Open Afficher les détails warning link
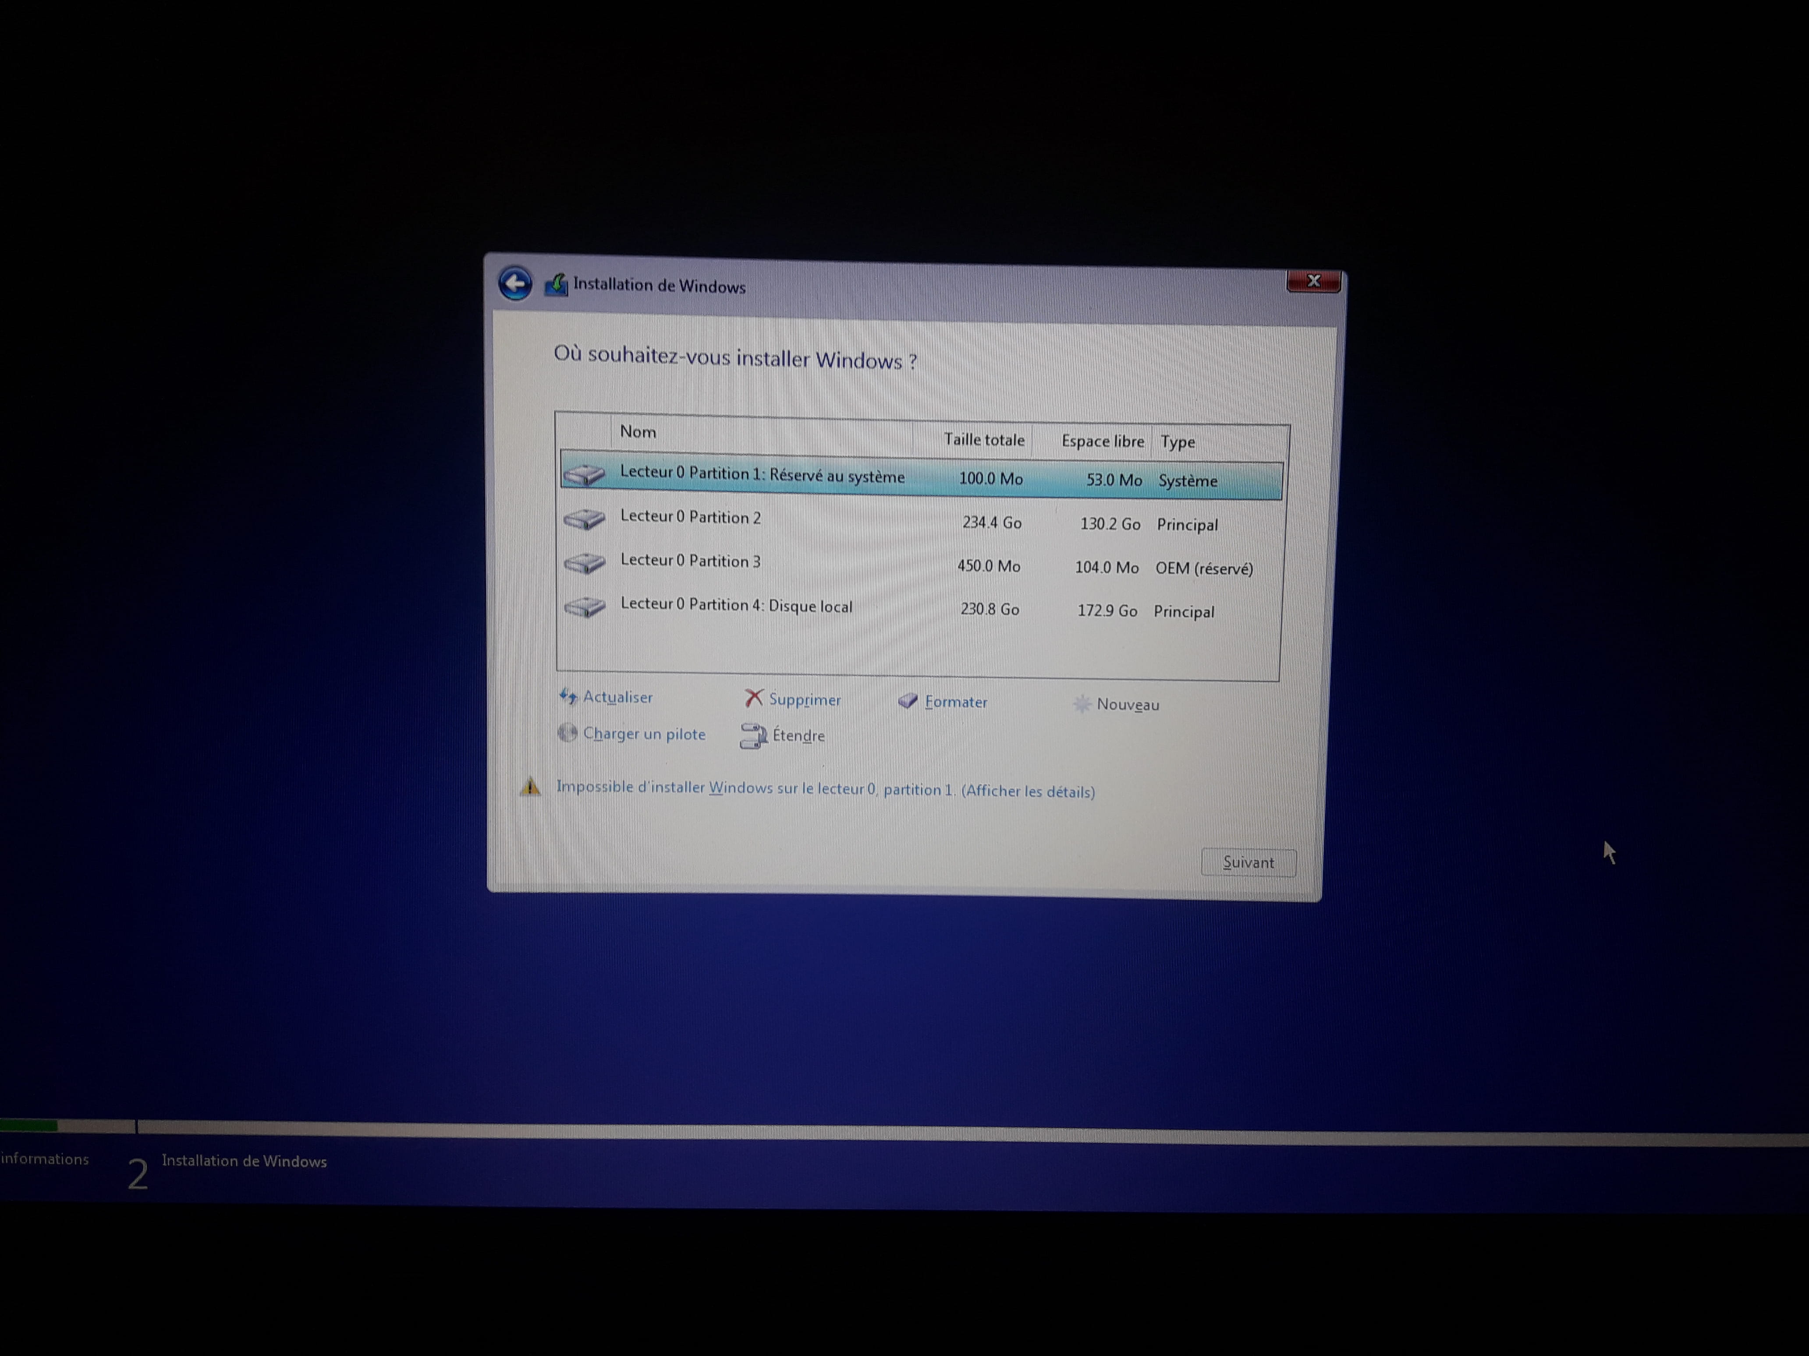Viewport: 1809px width, 1356px height. 1028,791
